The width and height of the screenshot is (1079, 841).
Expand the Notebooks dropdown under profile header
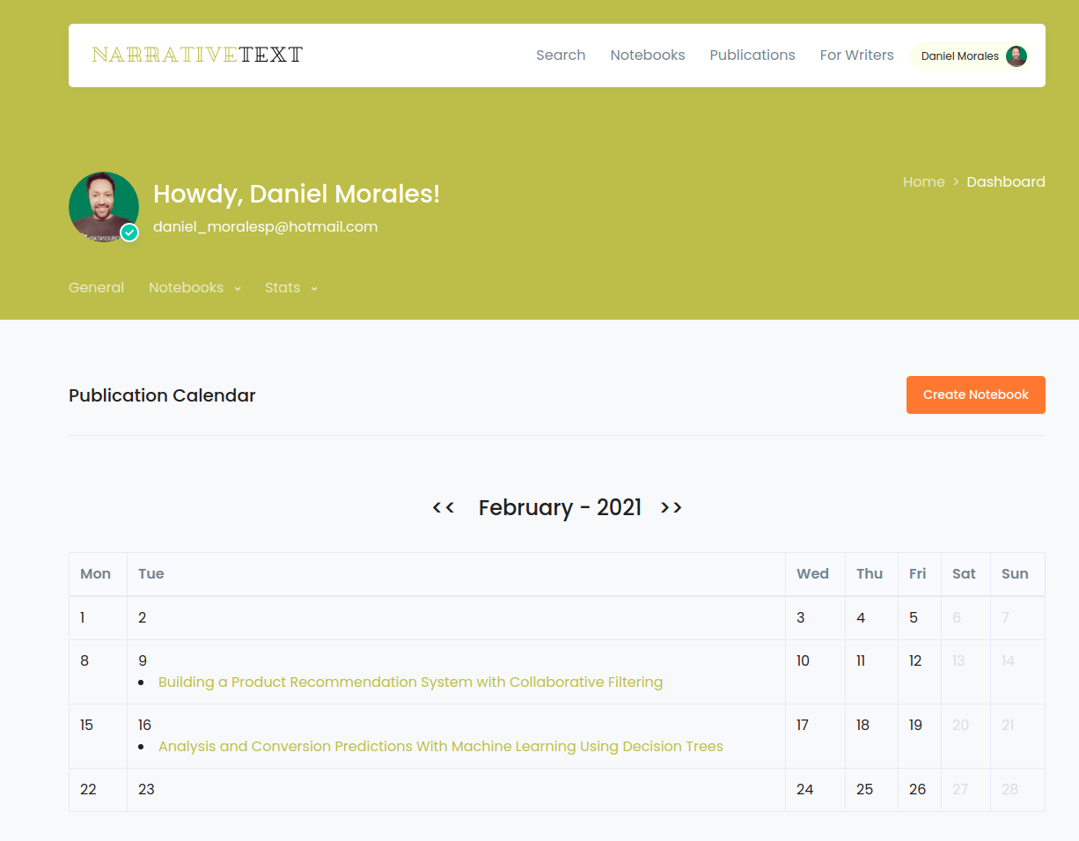238,288
